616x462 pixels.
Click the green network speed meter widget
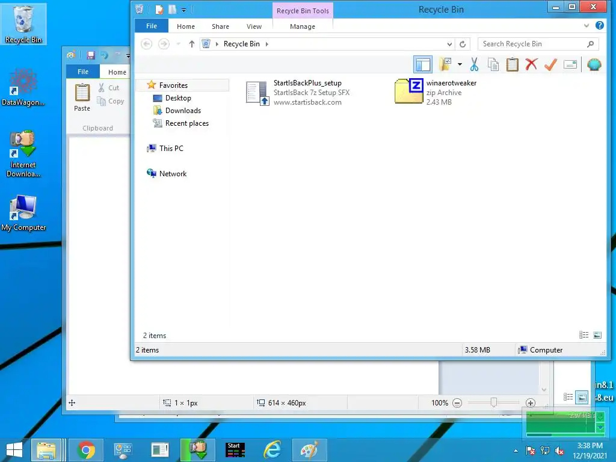pyautogui.click(x=565, y=423)
